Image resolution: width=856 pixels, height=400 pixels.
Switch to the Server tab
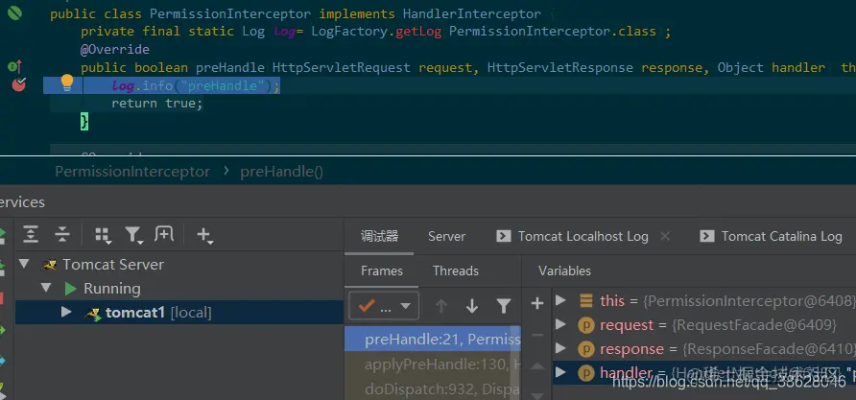tap(446, 236)
